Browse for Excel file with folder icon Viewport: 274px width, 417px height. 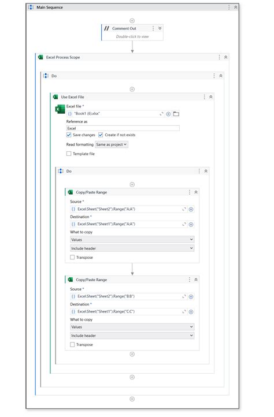click(176, 114)
